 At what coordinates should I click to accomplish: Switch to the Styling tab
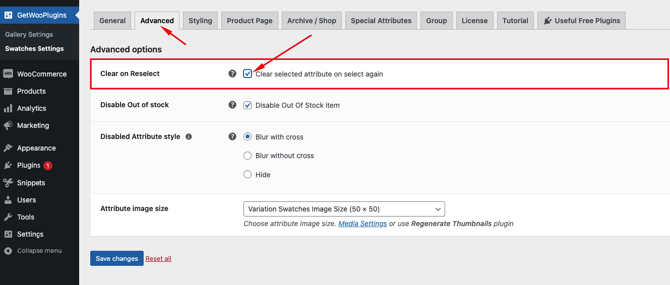[x=200, y=21]
